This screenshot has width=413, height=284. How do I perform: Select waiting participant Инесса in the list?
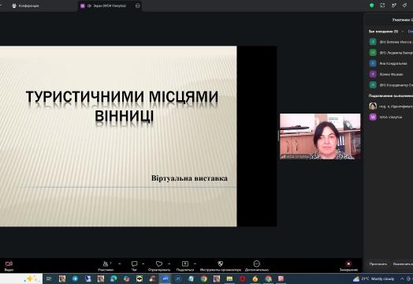(391, 42)
